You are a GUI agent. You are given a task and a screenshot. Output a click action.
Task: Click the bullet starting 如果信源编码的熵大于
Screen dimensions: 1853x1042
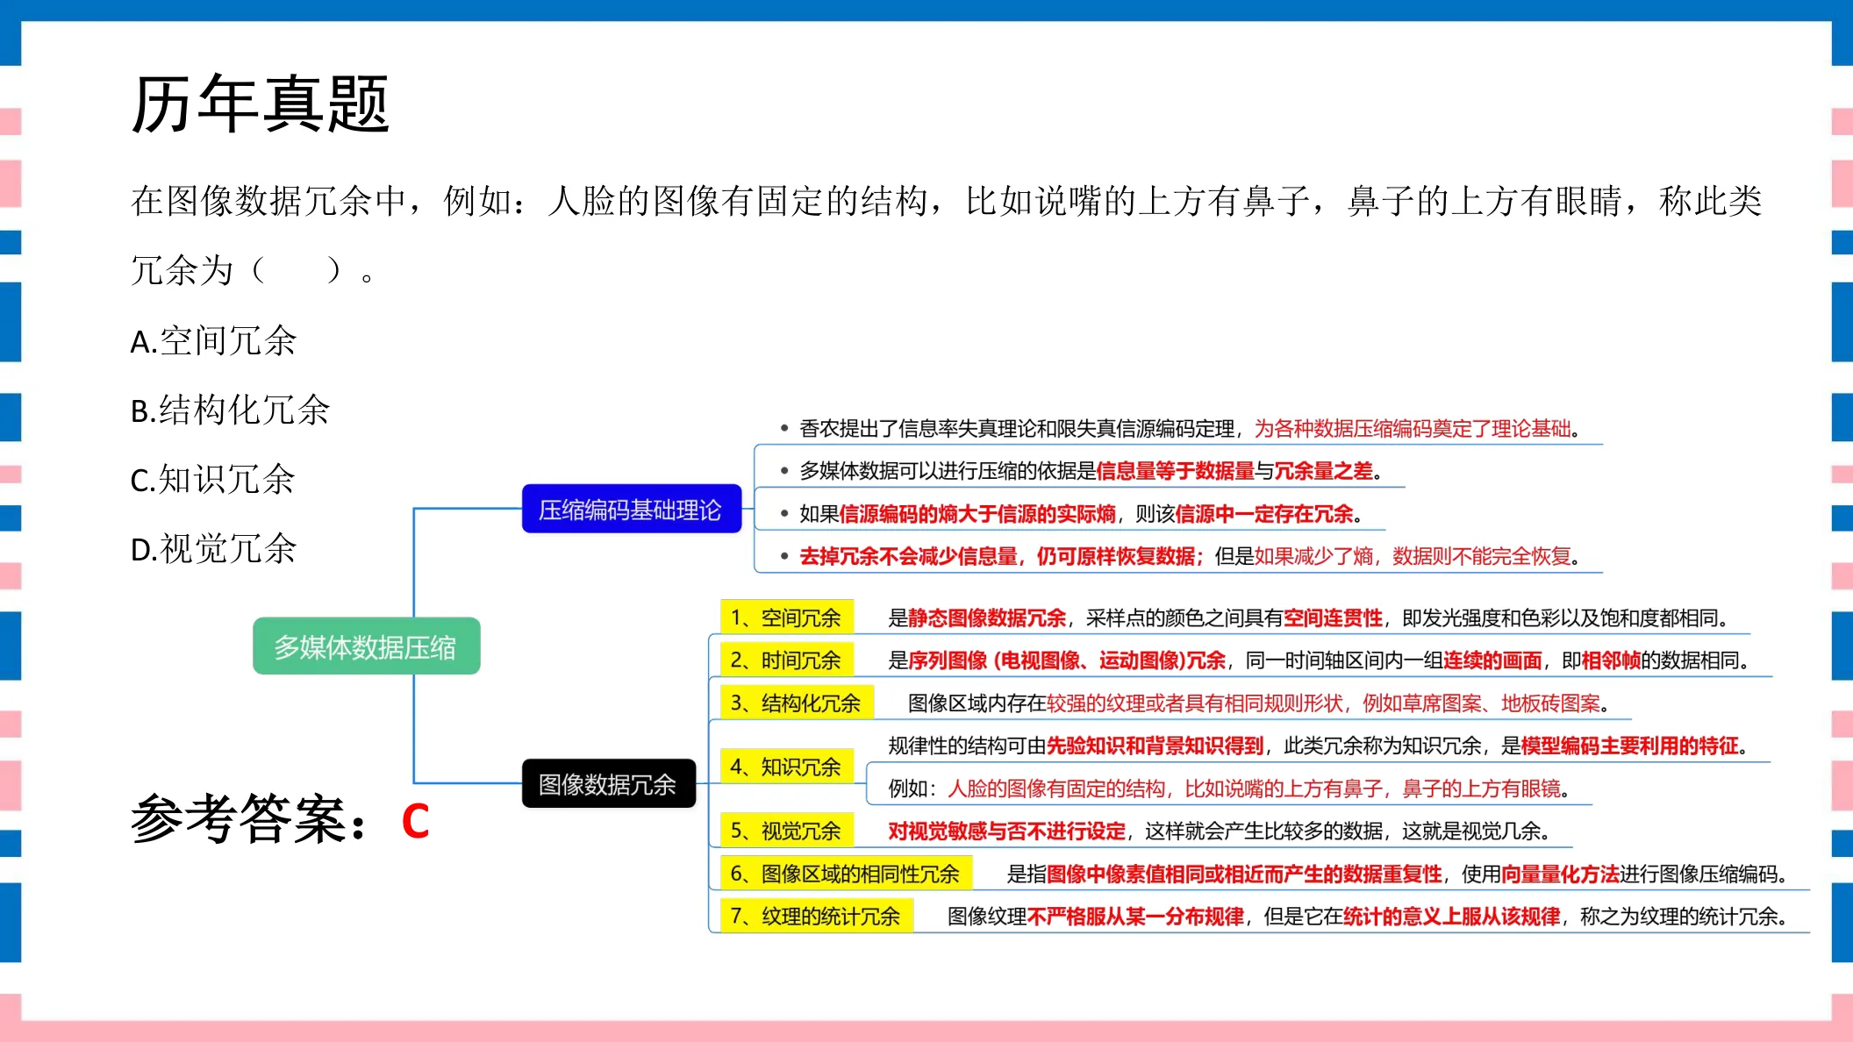coord(1072,514)
